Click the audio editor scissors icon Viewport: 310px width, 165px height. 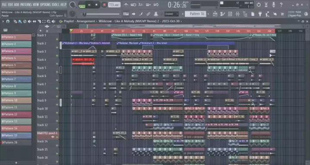[x=266, y=5]
